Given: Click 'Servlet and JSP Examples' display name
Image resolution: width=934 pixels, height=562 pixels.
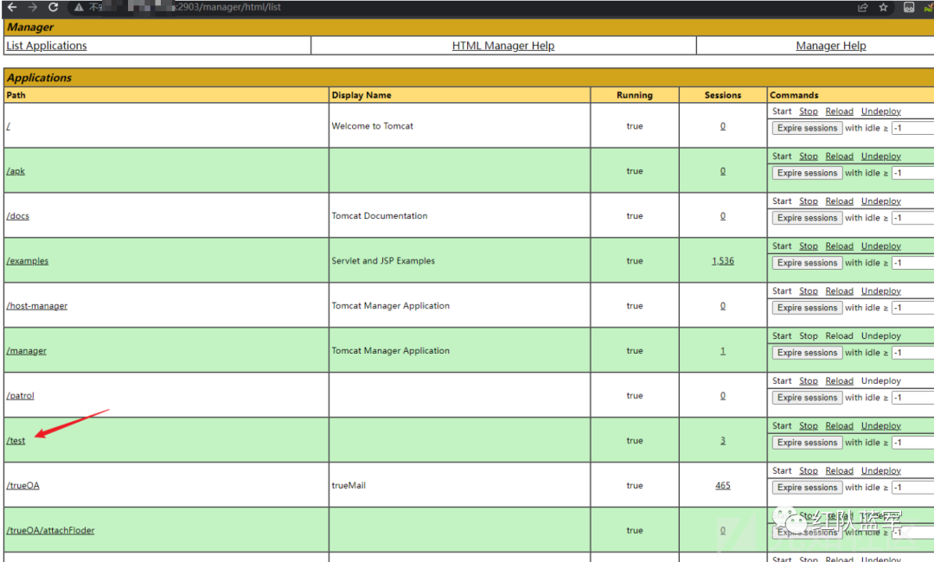Looking at the screenshot, I should click(383, 261).
